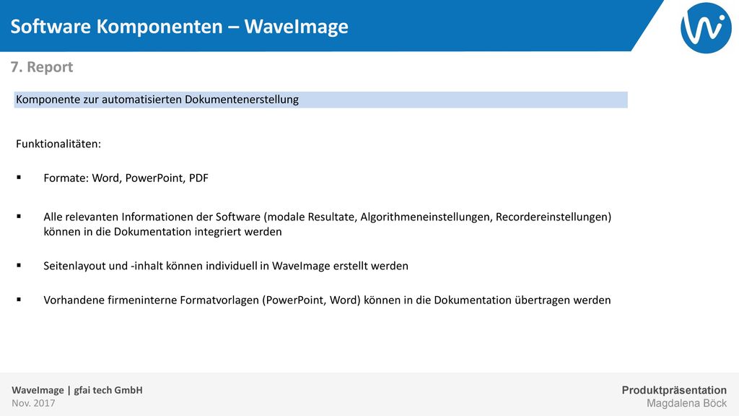739x416 pixels.
Task: Click the bullet marker before Seitenlayout line
Action: tap(19, 265)
